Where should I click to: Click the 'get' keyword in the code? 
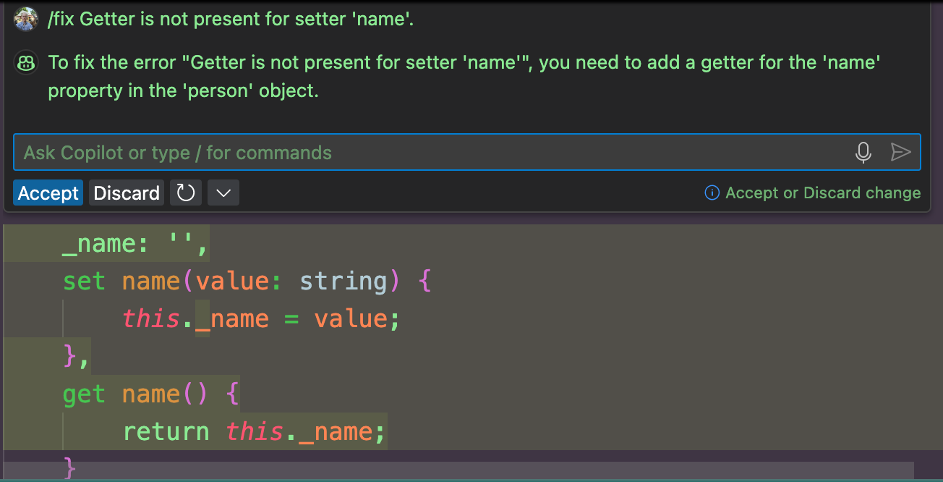pyautogui.click(x=84, y=394)
